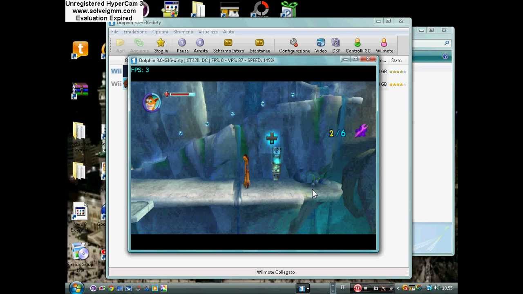This screenshot has height=294, width=523.
Task: Click the 'FPS: 3' overlay text in the game window
Action: click(140, 70)
